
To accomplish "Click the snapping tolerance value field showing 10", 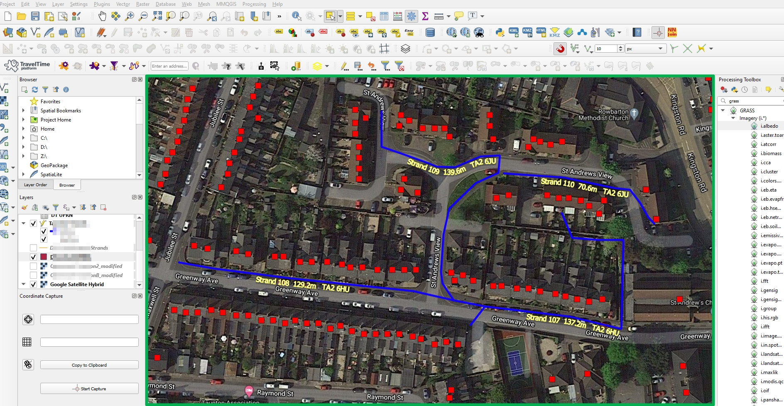I will 606,49.
